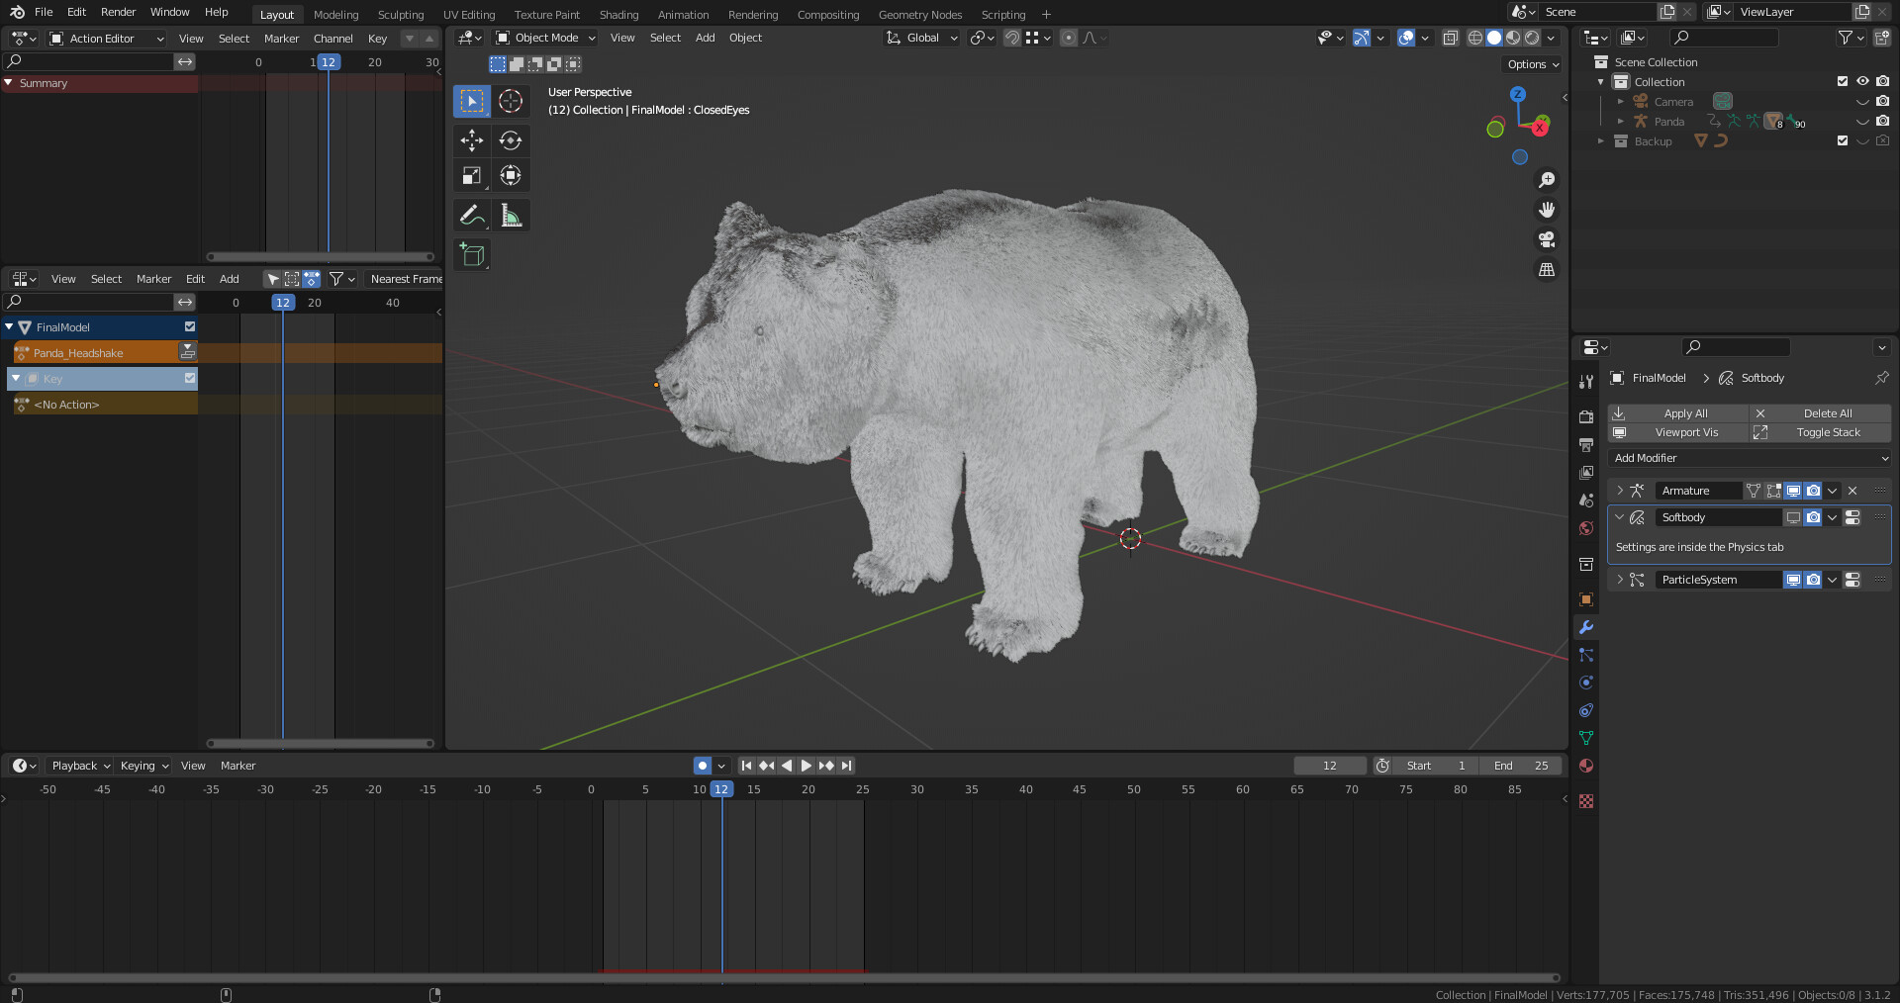Toggle Softbody modifier render visibility
This screenshot has width=1900, height=1003.
(1813, 517)
